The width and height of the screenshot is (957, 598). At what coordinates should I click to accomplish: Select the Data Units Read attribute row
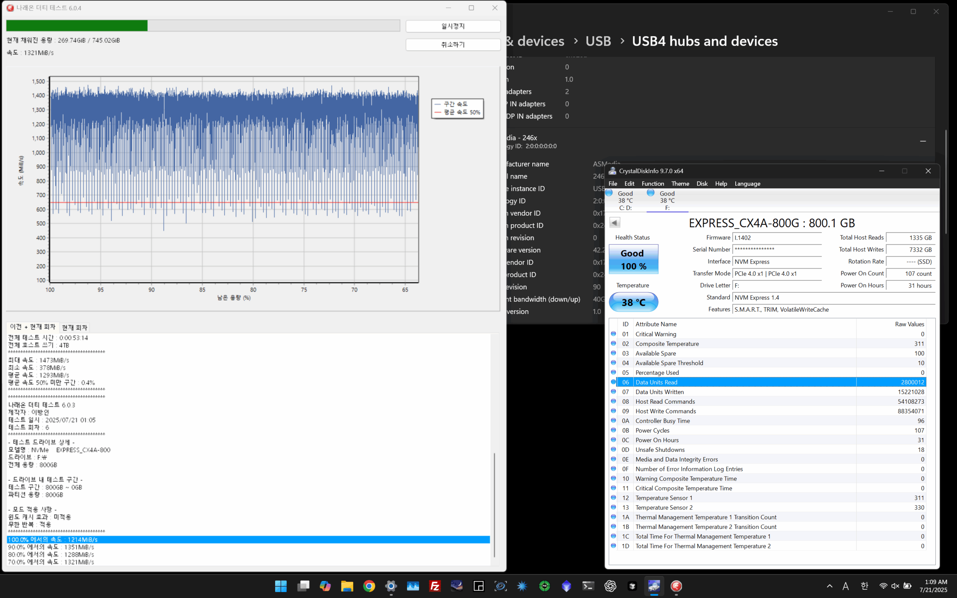[771, 382]
